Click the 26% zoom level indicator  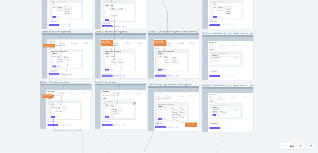pyautogui.click(x=292, y=146)
